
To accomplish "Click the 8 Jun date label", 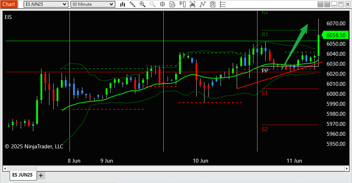I will click(74, 161).
